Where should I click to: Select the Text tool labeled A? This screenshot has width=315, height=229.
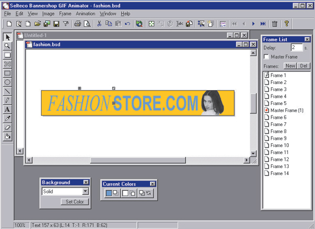7,109
